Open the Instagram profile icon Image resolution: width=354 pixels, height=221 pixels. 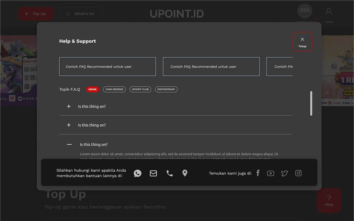298,173
